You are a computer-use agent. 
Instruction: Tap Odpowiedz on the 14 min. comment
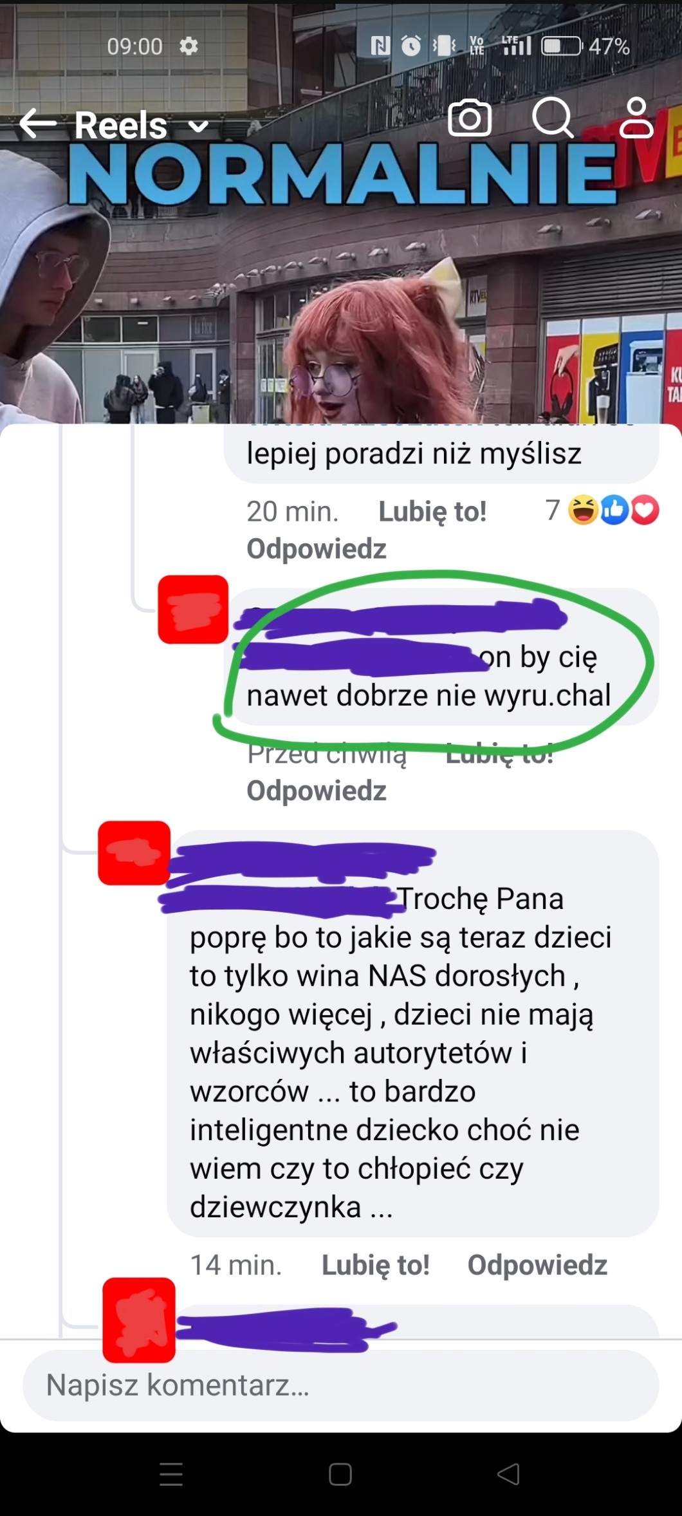pyautogui.click(x=537, y=1265)
